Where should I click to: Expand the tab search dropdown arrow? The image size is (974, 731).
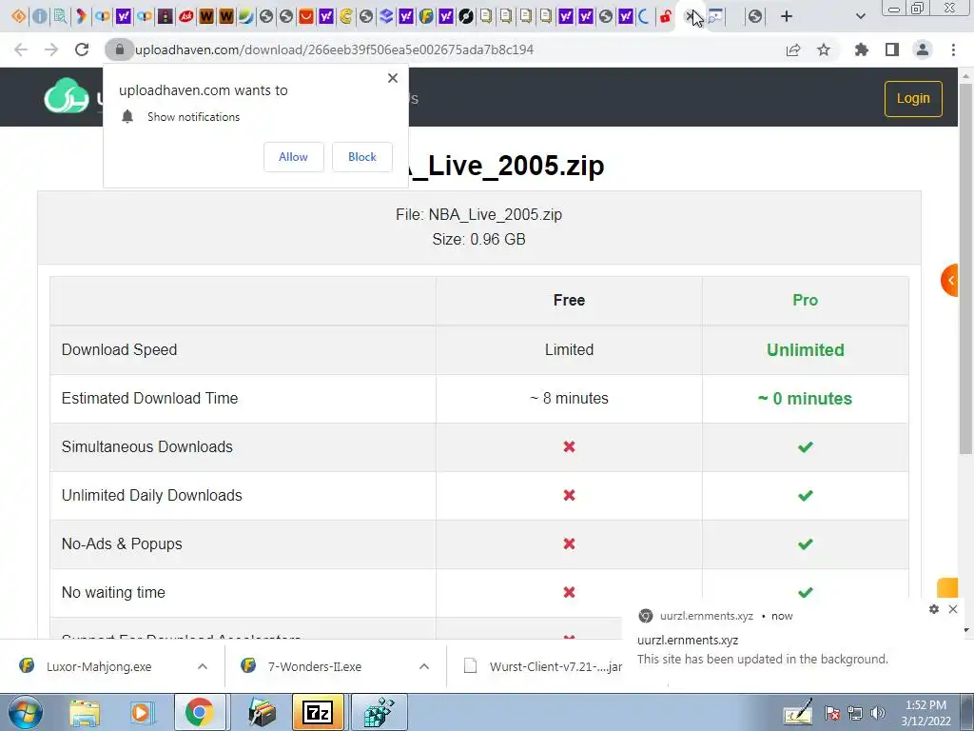860,16
